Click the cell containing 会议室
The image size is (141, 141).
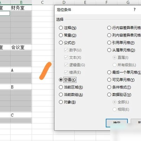point(21,47)
